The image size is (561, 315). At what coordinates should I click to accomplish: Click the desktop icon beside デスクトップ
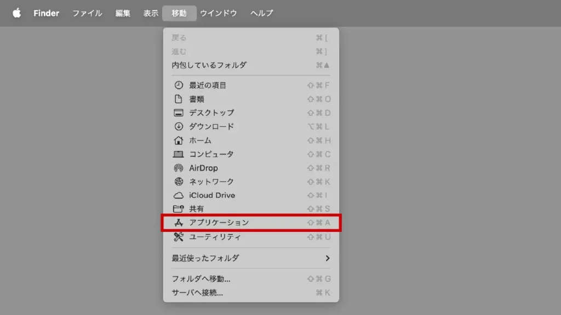click(x=178, y=113)
